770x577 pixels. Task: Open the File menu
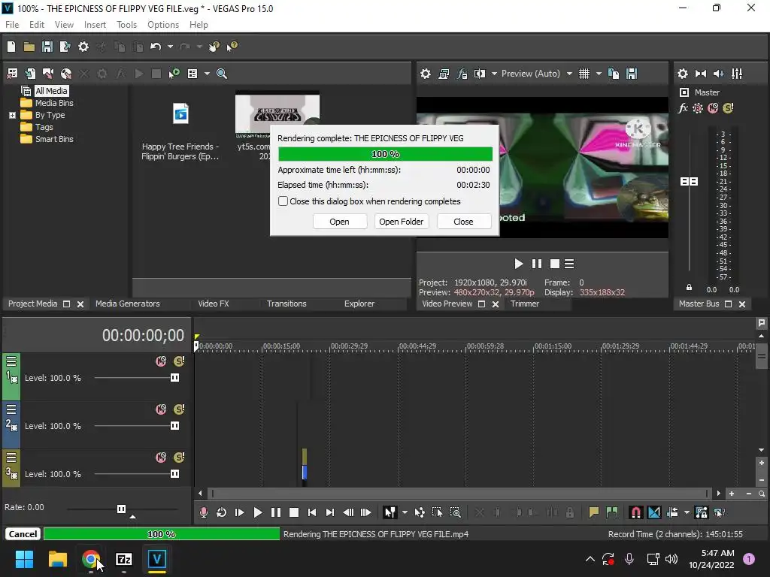(x=12, y=25)
